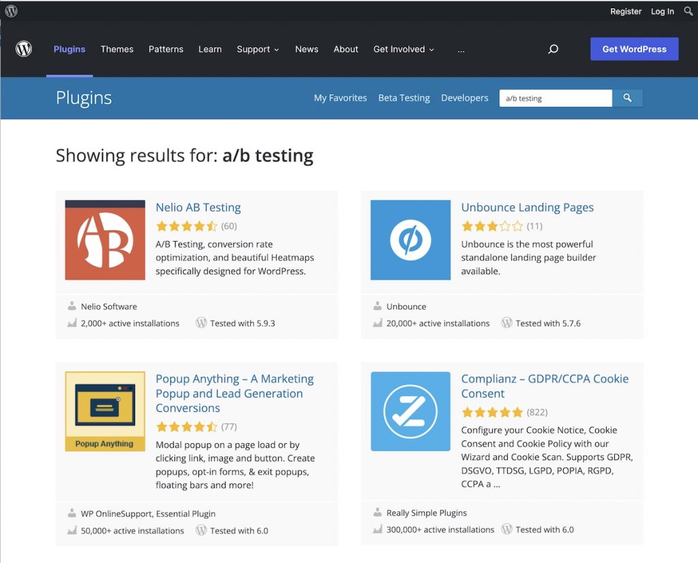The width and height of the screenshot is (698, 563).
Task: Click the star rating of Nelio AB Testing
Action: pyautogui.click(x=187, y=226)
